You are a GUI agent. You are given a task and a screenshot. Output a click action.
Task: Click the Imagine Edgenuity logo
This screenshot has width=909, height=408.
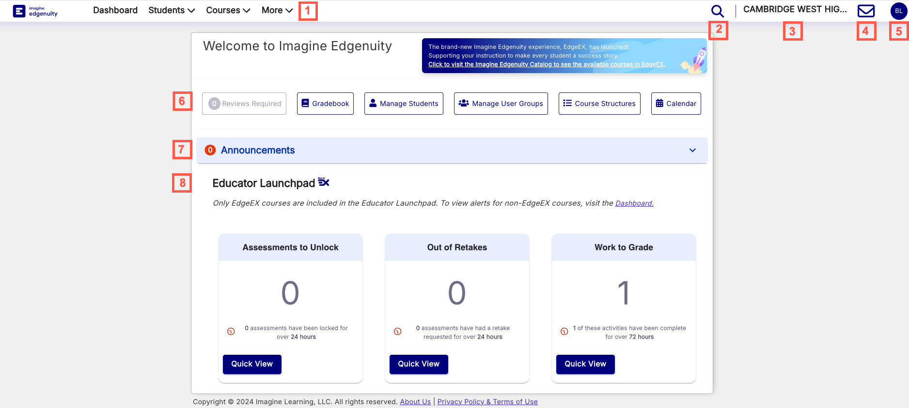pyautogui.click(x=35, y=11)
